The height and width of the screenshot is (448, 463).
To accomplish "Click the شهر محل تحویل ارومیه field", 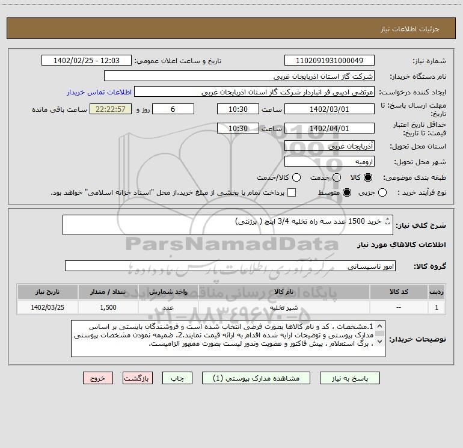I will (x=330, y=161).
